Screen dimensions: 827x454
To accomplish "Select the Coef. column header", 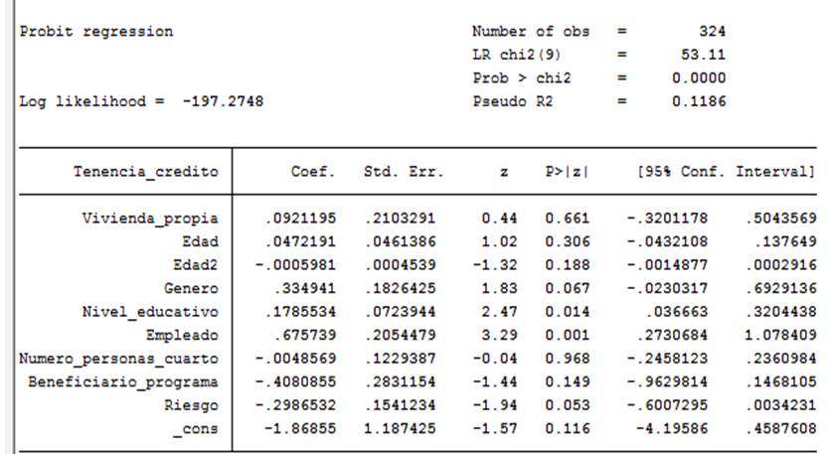I will point(312,171).
